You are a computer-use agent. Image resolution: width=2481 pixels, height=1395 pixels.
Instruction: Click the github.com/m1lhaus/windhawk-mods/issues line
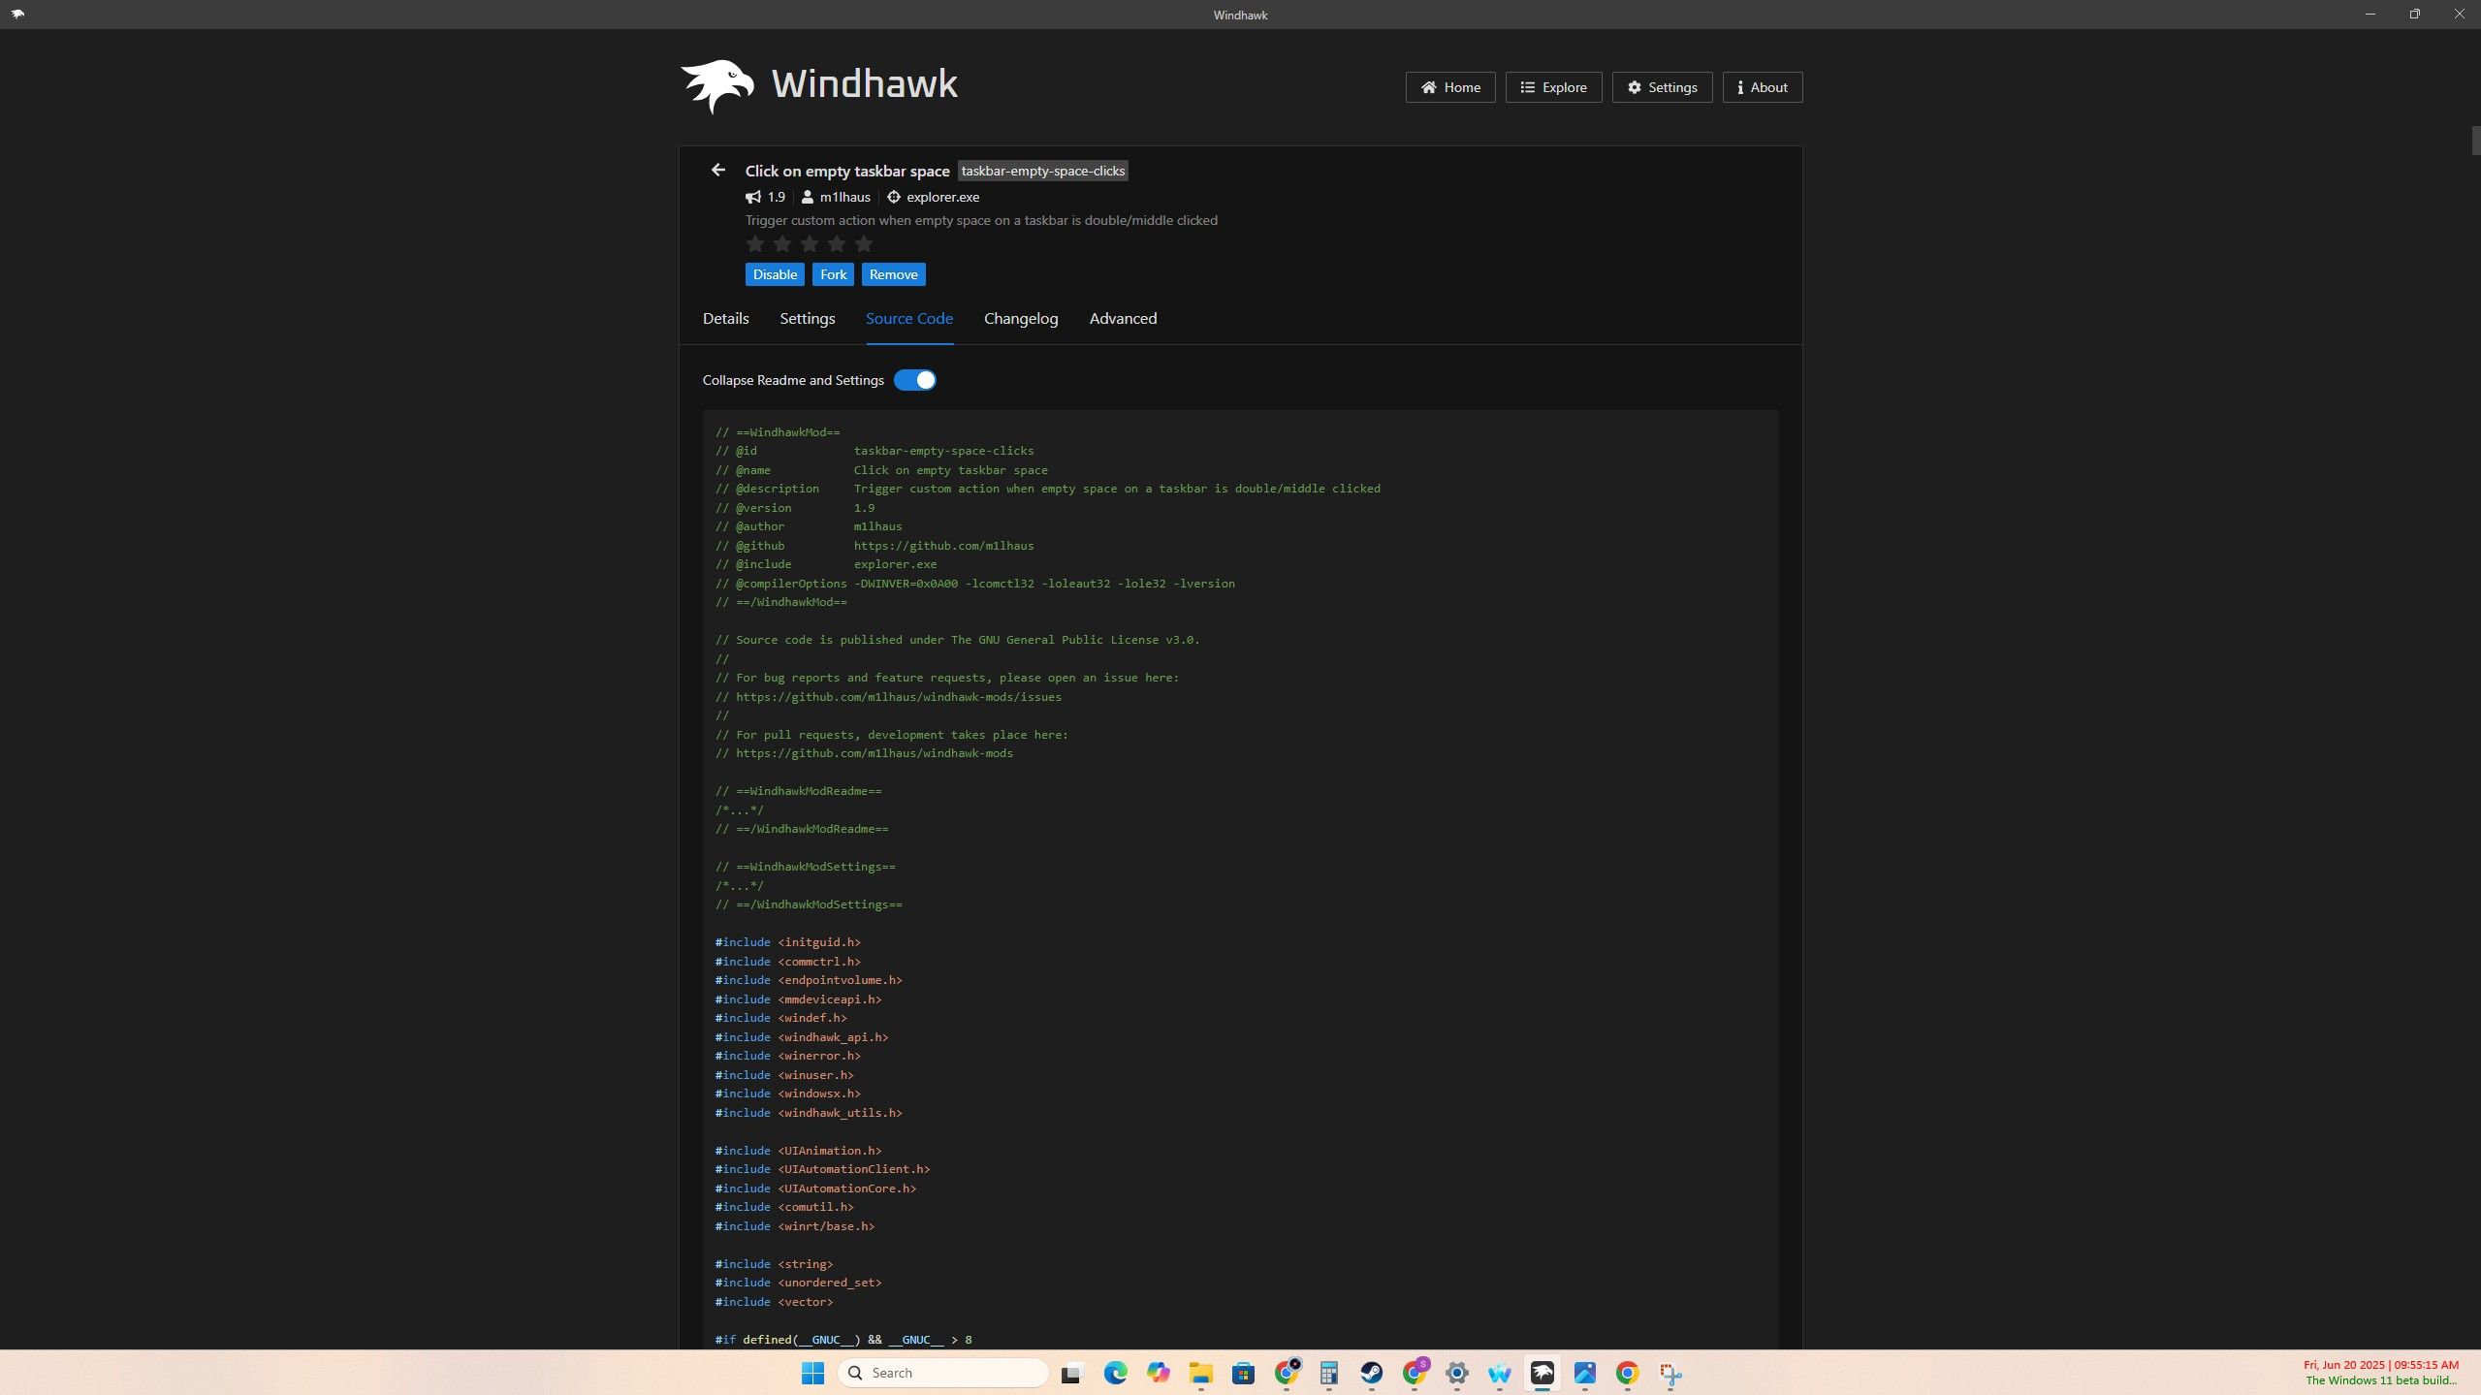tap(888, 697)
